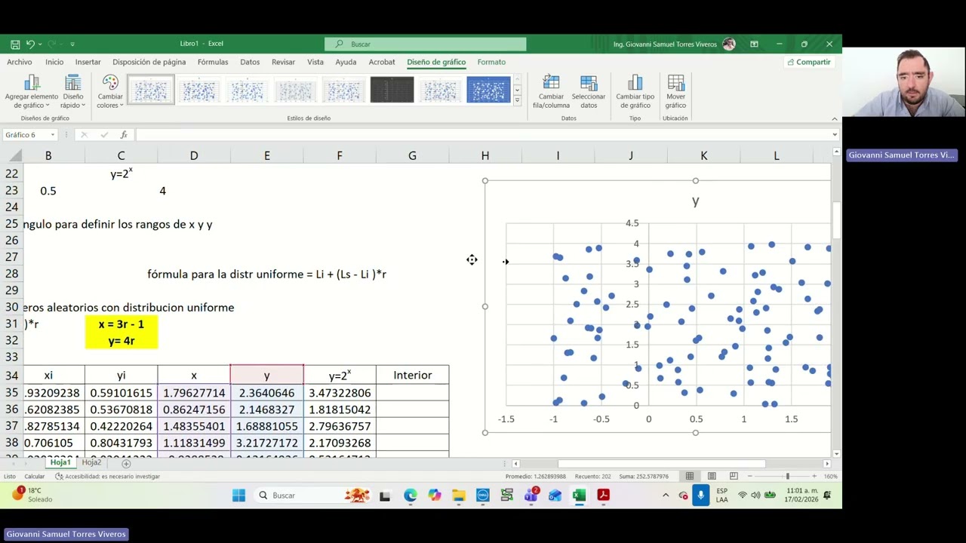This screenshot has height=543, width=966.
Task: Click the zoom slider handle
Action: tap(787, 476)
